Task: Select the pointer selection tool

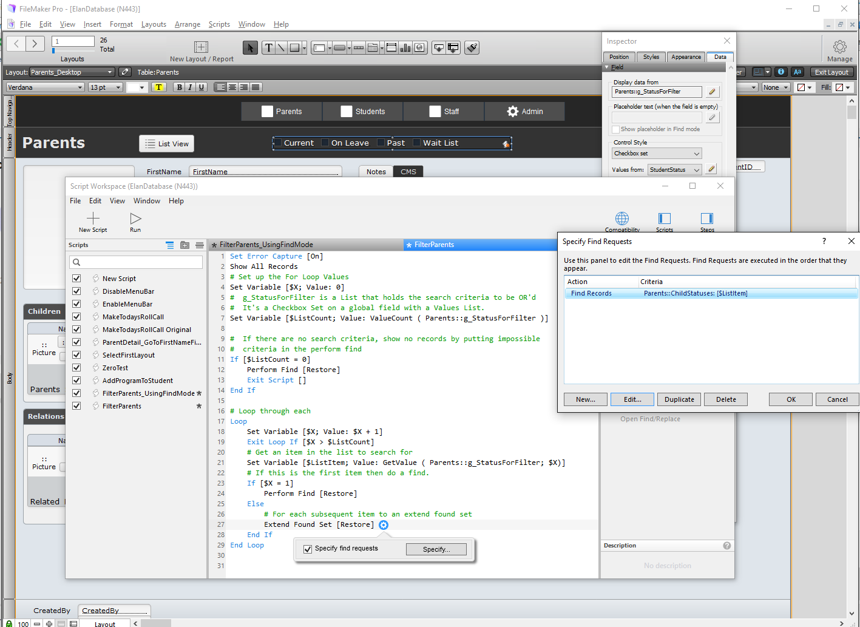Action: click(249, 48)
